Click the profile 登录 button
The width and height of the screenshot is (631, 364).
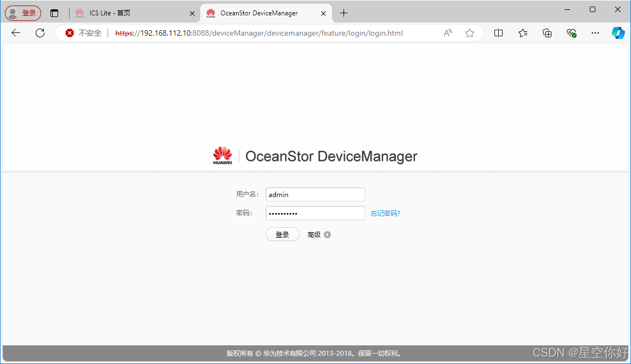pyautogui.click(x=23, y=13)
